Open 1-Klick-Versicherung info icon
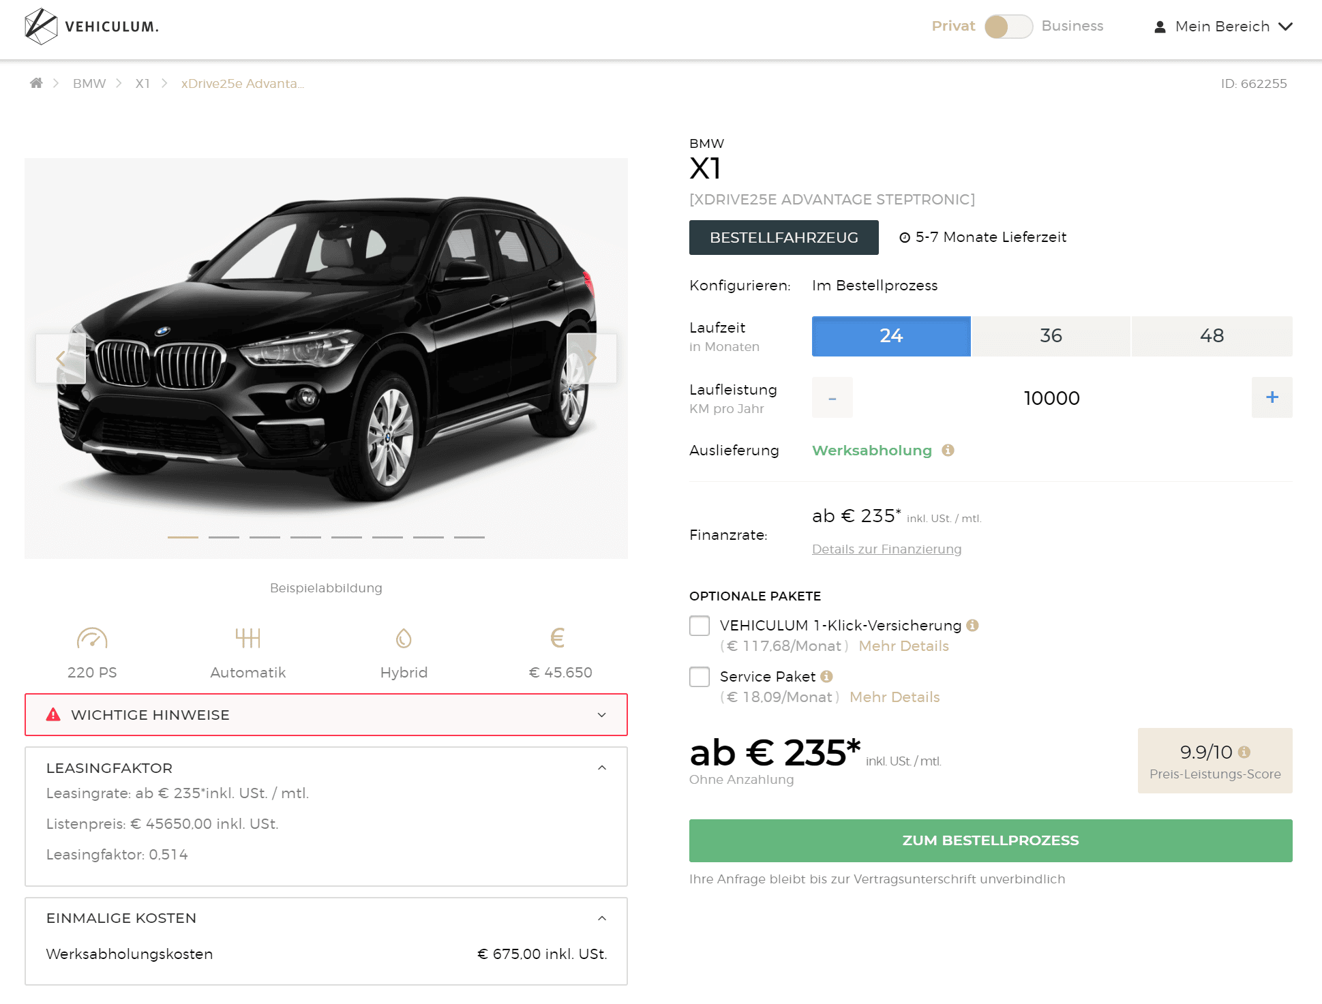The width and height of the screenshot is (1322, 1004). tap(973, 625)
